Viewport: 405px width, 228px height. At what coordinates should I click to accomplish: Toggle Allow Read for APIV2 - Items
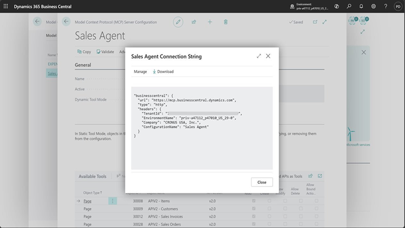tap(253, 201)
